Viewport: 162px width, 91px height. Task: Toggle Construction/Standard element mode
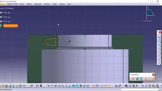pyautogui.click(x=102, y=86)
